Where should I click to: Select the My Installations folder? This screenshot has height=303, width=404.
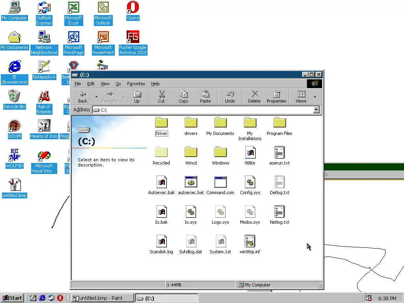[x=250, y=129]
